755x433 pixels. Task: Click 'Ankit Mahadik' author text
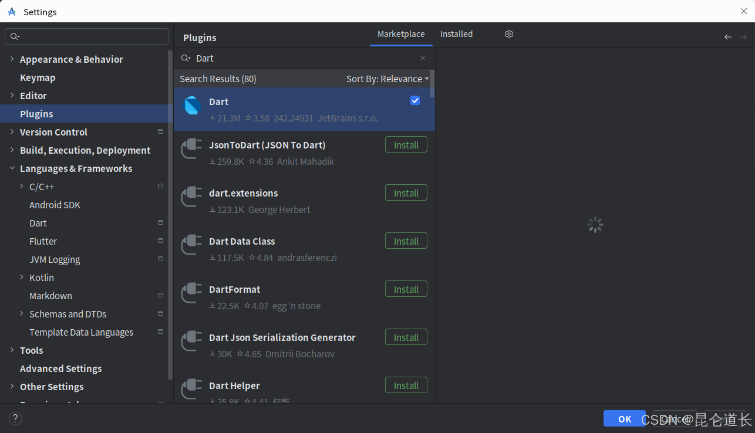305,161
